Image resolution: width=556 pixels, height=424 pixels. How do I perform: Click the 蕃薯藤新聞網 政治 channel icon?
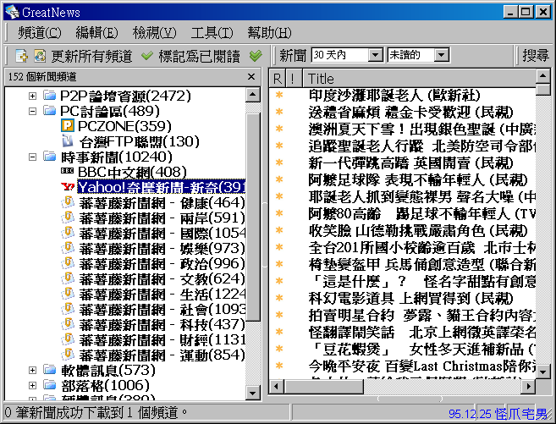pos(68,263)
